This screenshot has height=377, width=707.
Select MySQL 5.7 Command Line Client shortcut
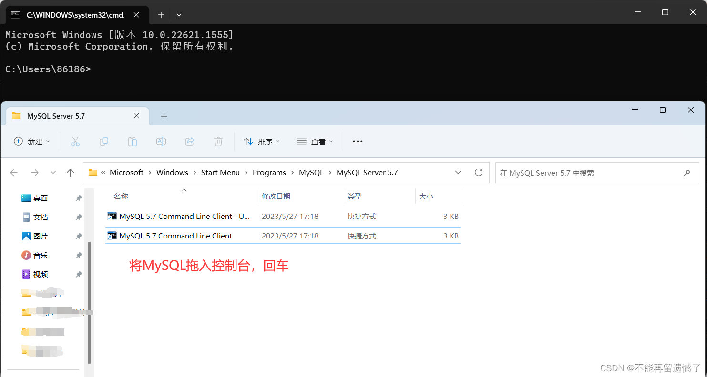click(x=283, y=236)
